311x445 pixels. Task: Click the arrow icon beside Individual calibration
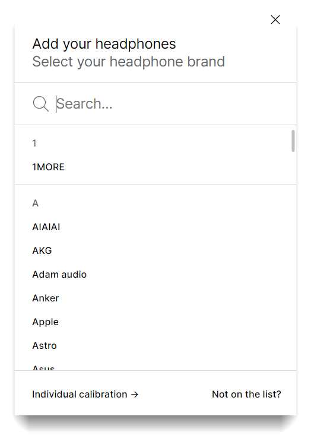(135, 395)
